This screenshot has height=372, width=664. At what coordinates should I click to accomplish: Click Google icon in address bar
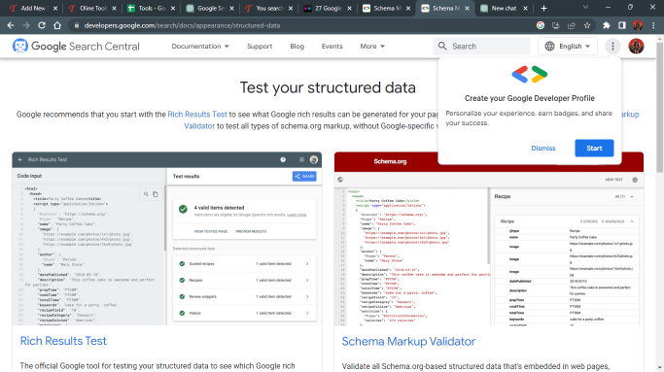(x=541, y=25)
